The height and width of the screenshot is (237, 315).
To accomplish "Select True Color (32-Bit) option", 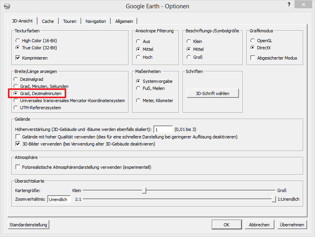I will point(36,48).
